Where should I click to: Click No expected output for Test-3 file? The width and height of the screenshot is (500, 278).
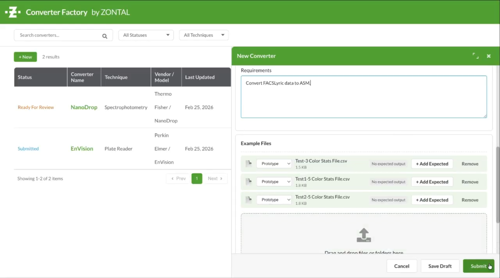coord(388,164)
